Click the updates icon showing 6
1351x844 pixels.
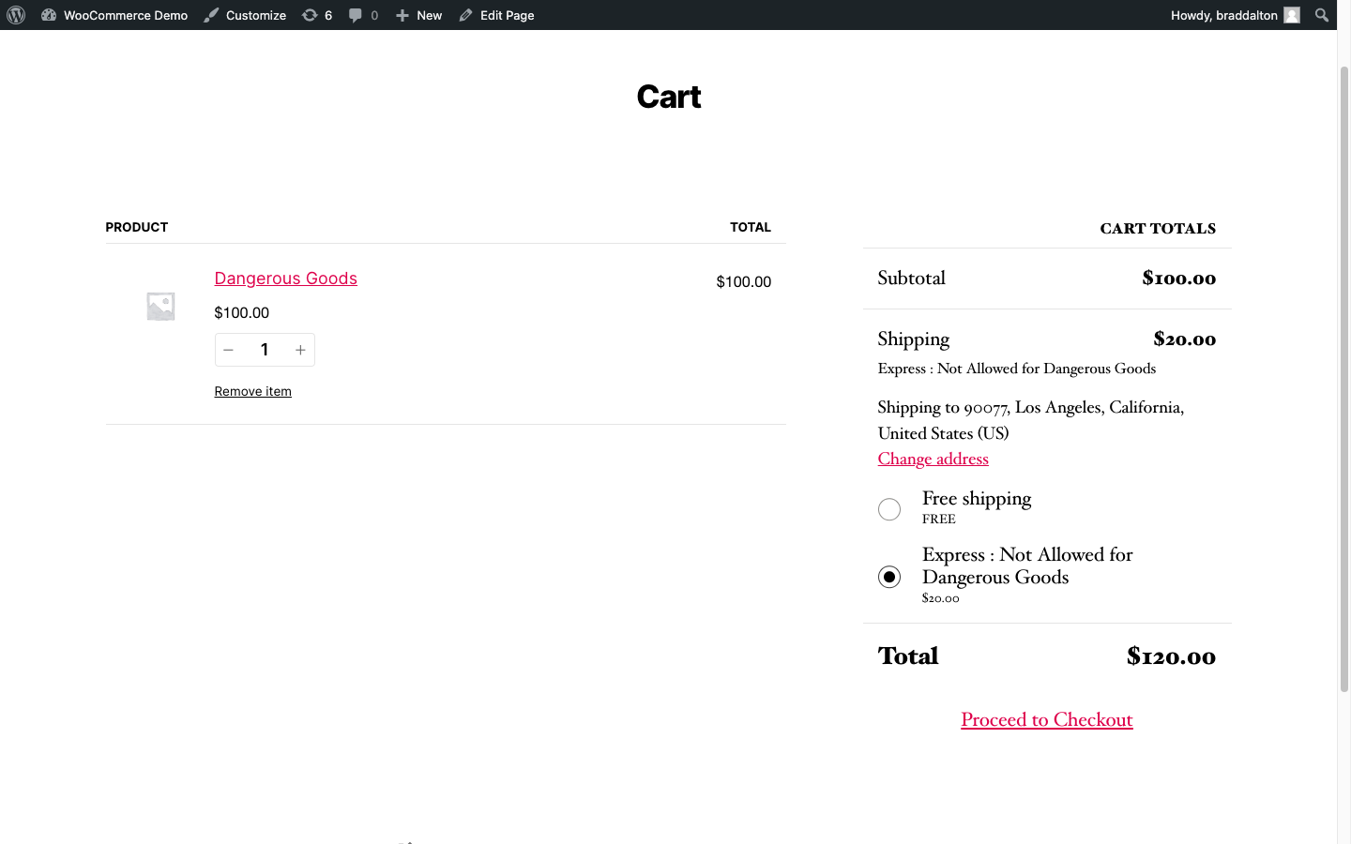[x=317, y=15]
